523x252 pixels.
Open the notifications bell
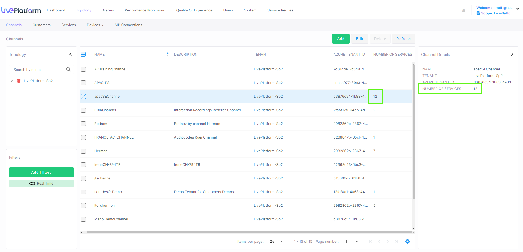pos(464,10)
